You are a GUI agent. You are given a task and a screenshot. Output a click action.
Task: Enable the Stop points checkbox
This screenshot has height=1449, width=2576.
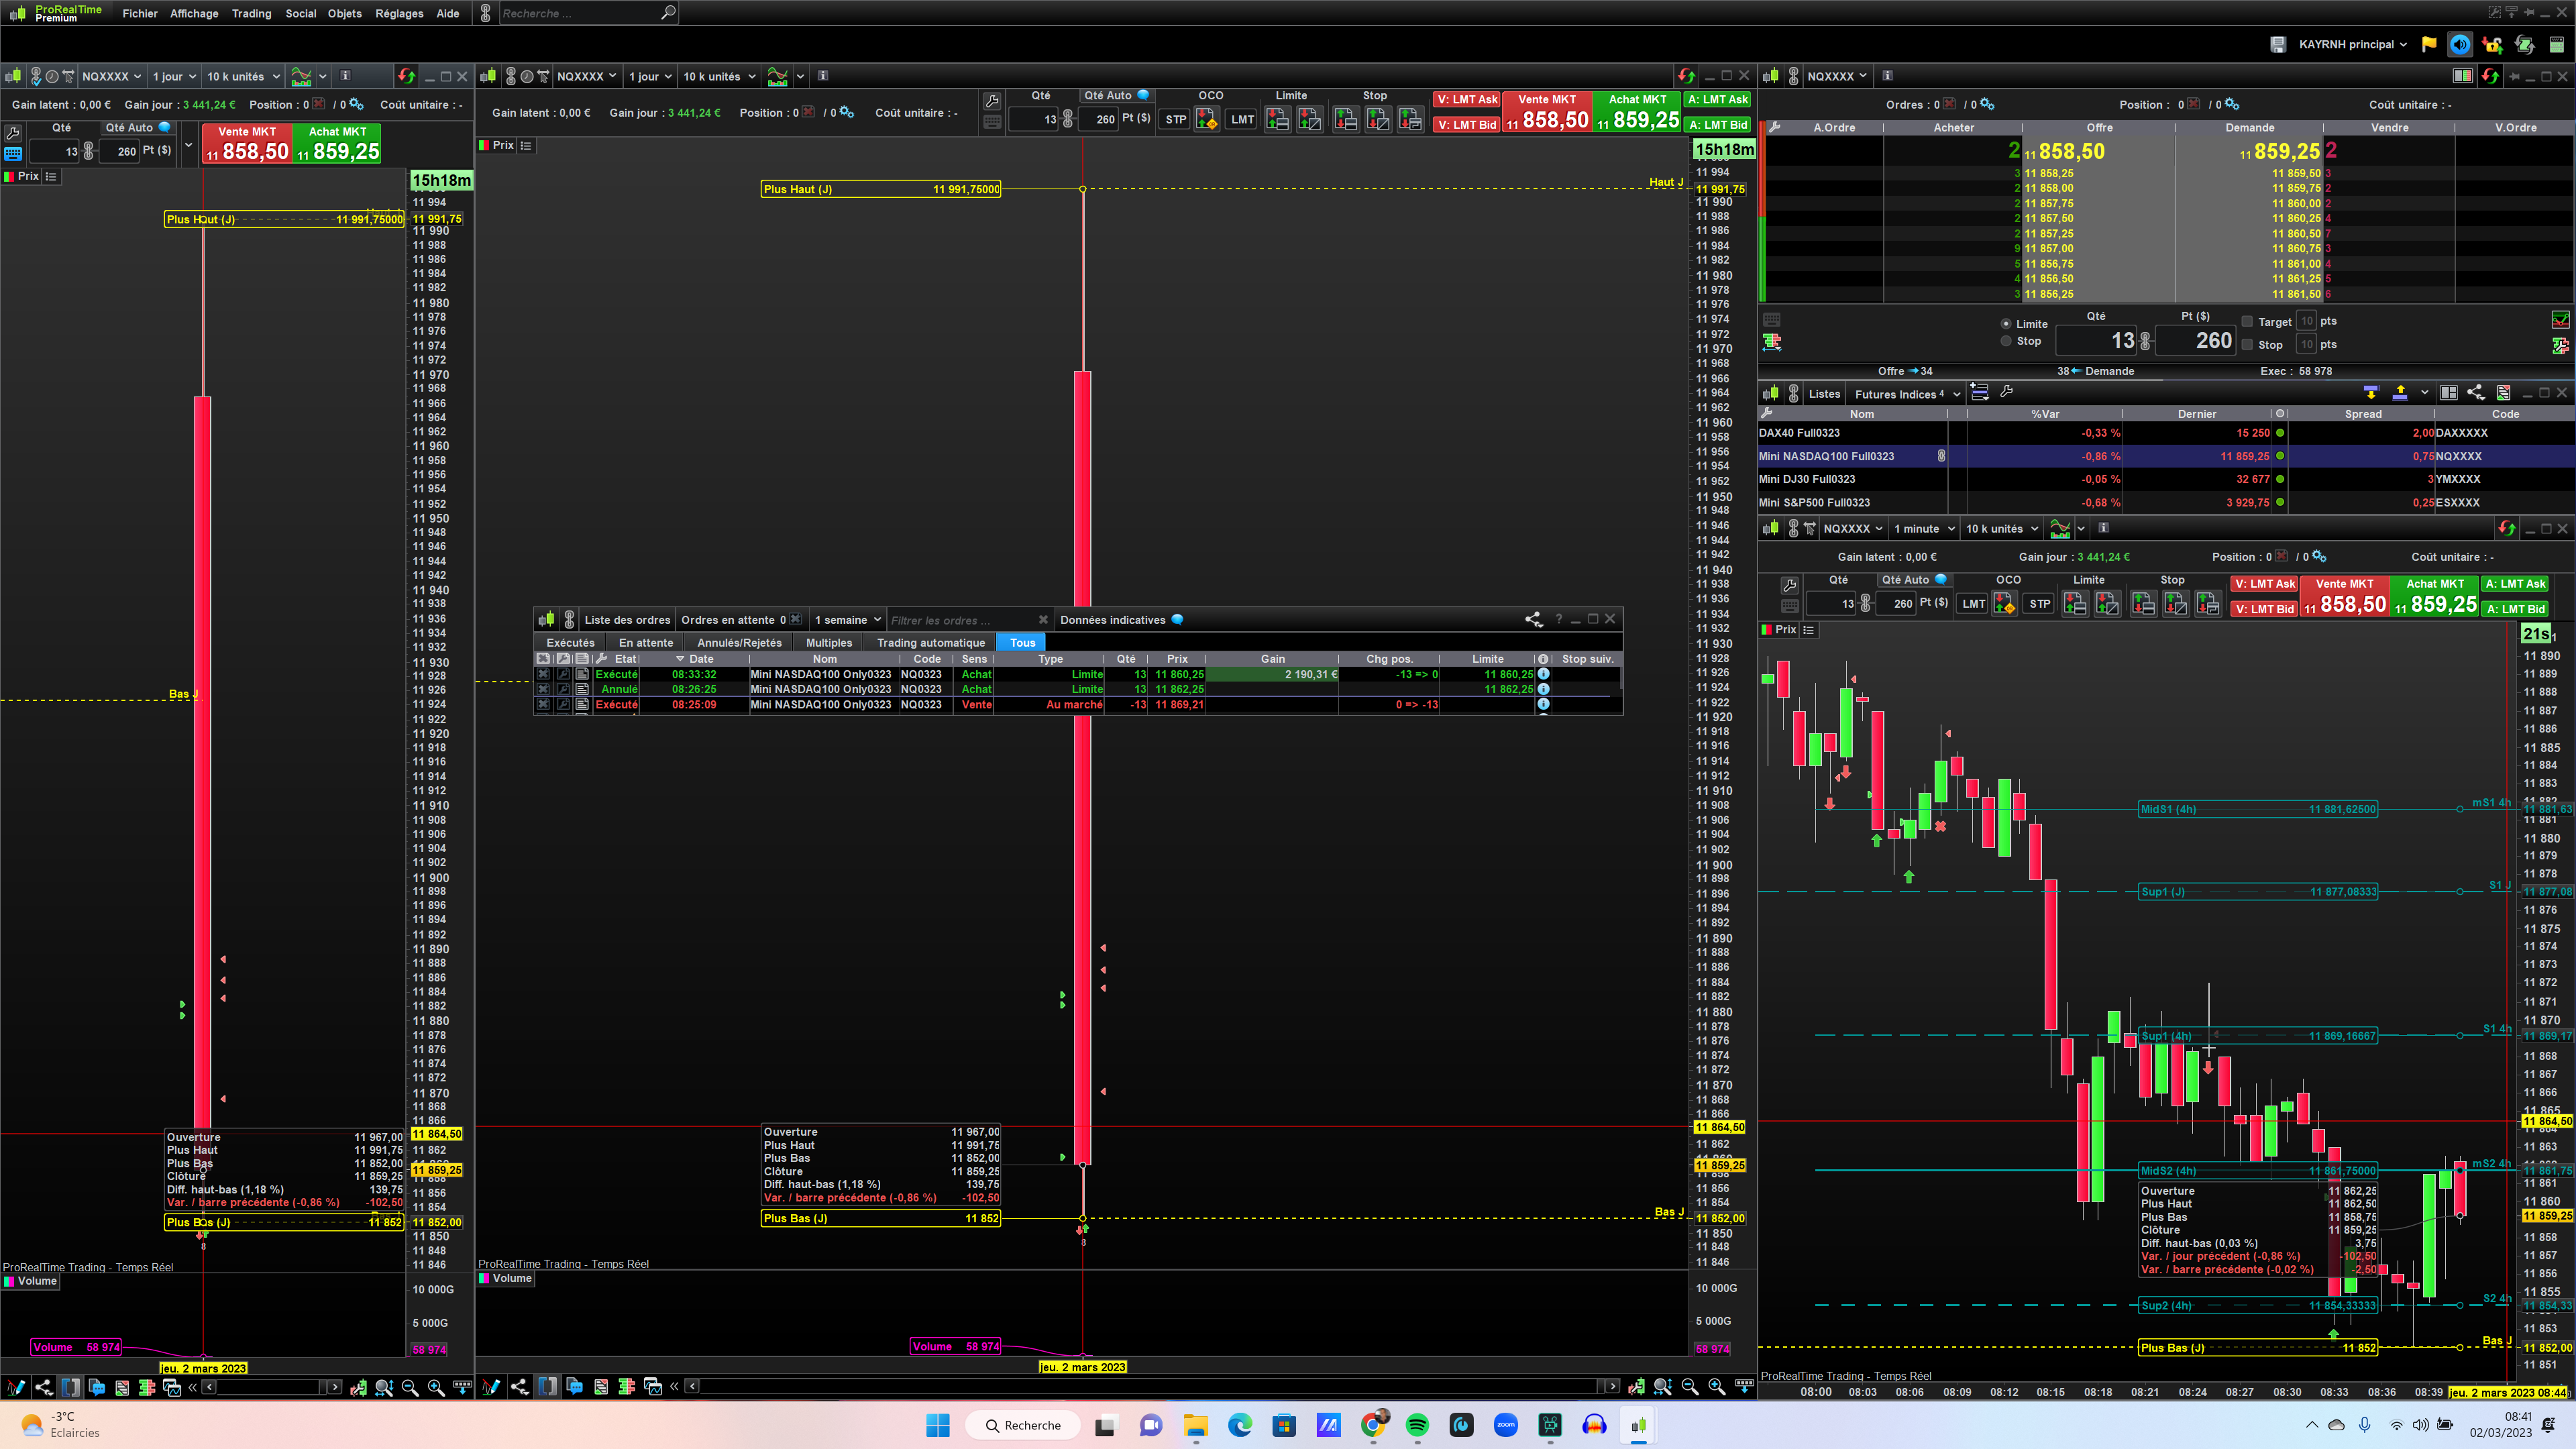pos(2247,345)
